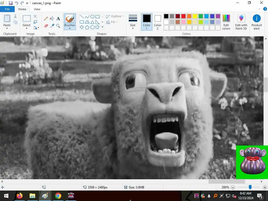Screen dimensions: 268x201
Task: Open the shape Fill dropdown
Action: pyautogui.click(x=112, y=22)
